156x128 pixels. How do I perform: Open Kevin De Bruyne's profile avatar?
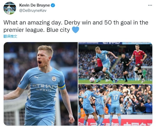(10, 8)
